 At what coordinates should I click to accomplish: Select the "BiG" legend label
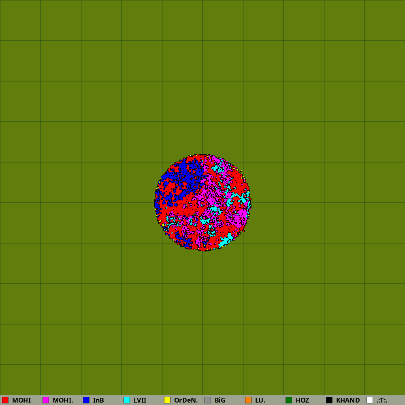(x=220, y=400)
